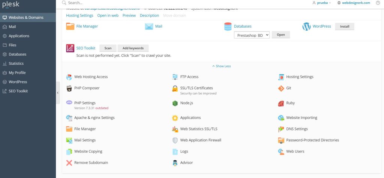Screen dimensions: 384x178
Task: Click the 'Security can be improved' text
Action: [198, 93]
